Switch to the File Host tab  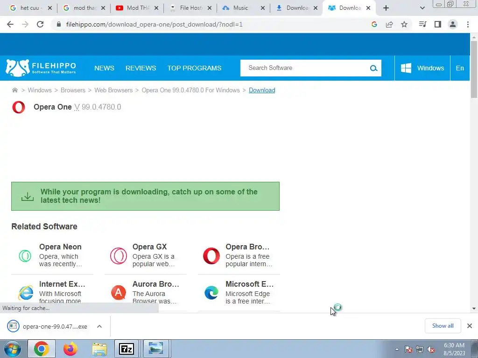190,8
